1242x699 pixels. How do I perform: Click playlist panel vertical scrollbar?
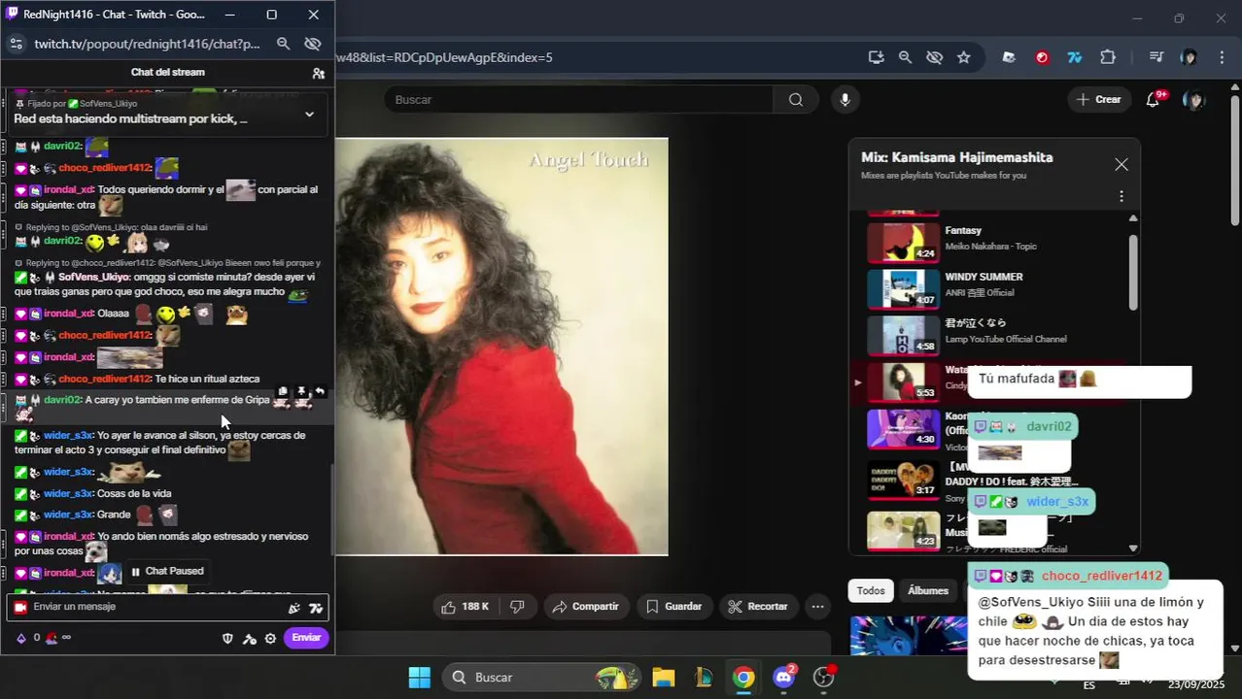point(1133,272)
